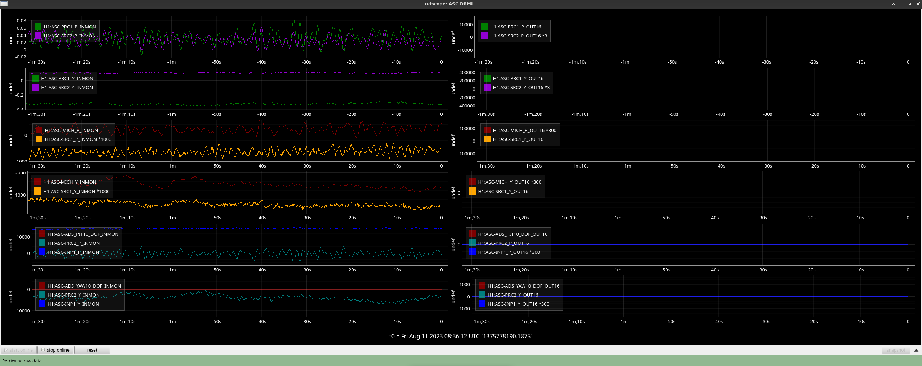This screenshot has width=922, height=366.
Task: Click the stop online button
Action: pos(55,350)
